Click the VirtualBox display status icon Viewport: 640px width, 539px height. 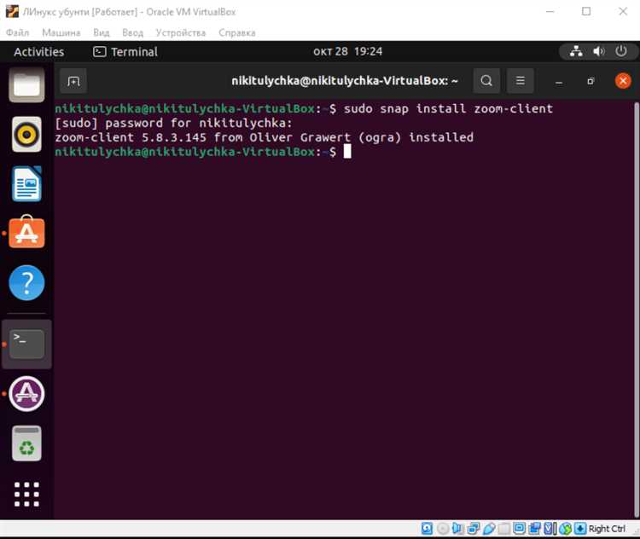coord(519,529)
